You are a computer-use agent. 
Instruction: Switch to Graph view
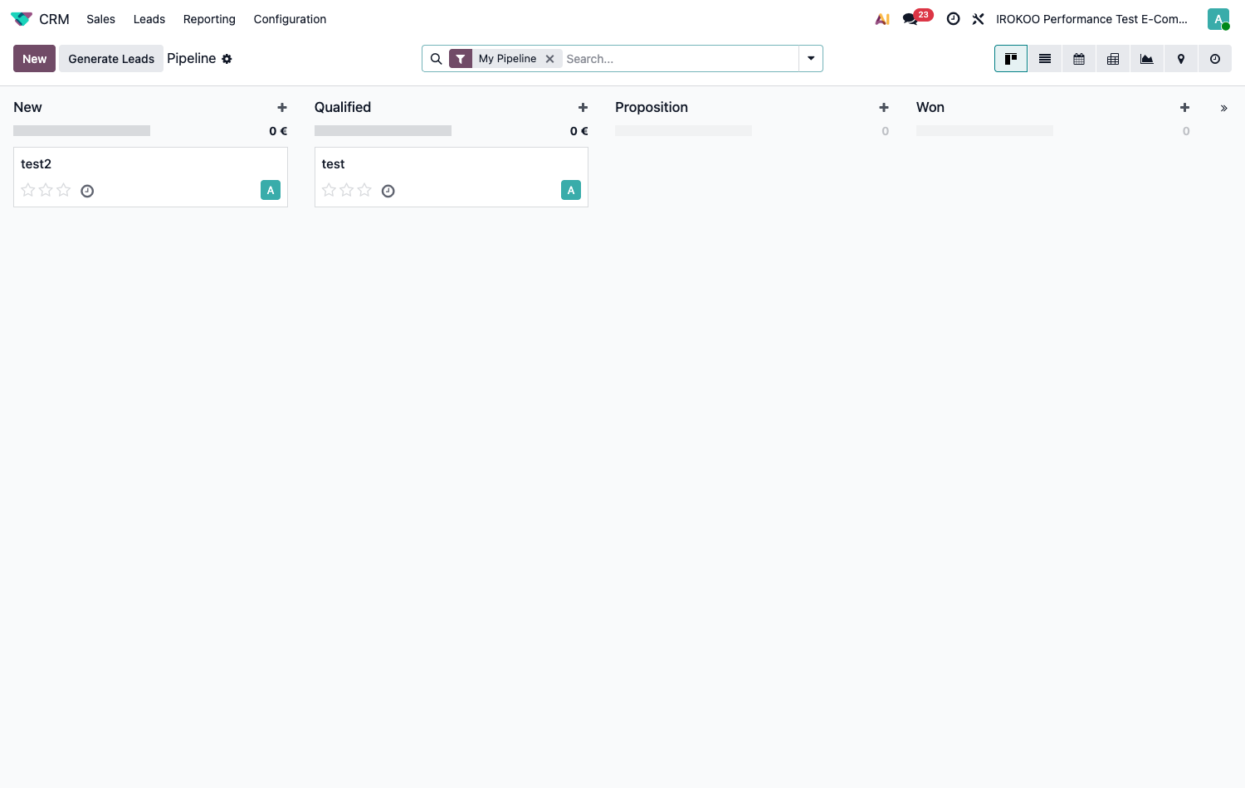pos(1147,59)
